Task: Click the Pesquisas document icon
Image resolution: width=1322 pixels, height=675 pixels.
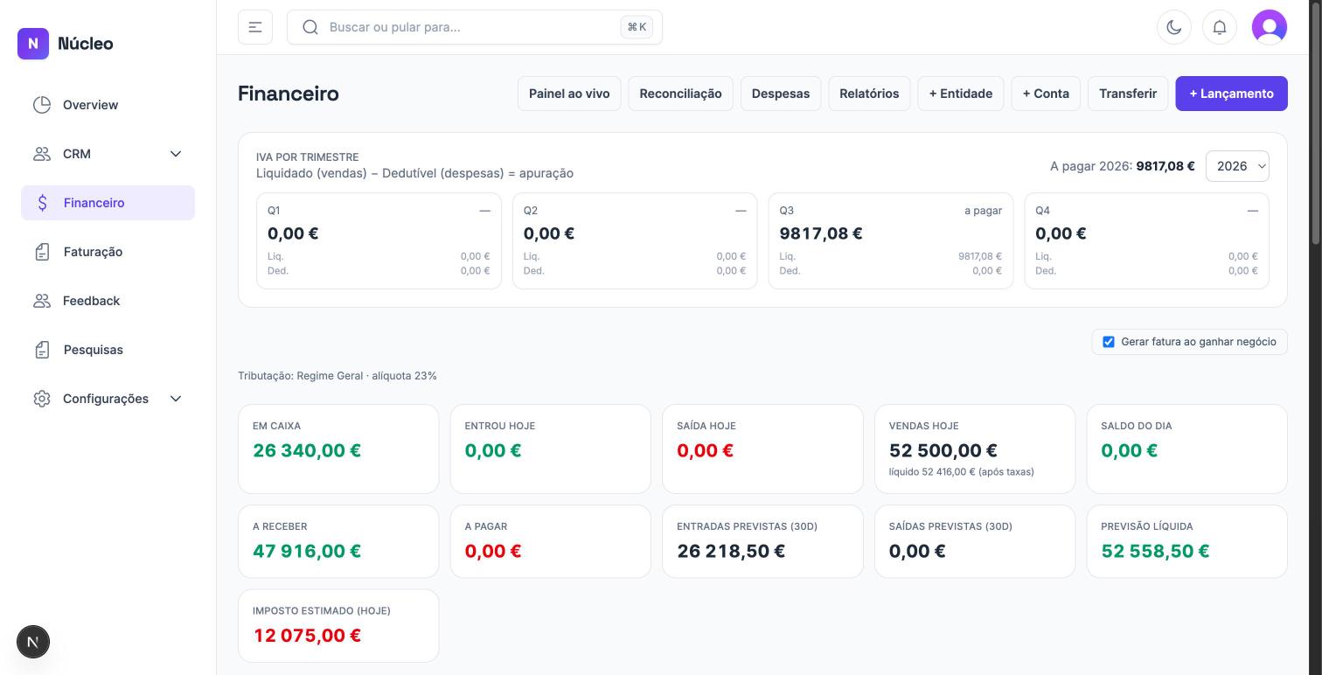Action: click(43, 350)
